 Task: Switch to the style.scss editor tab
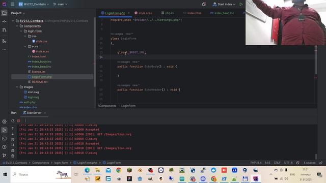143,13
